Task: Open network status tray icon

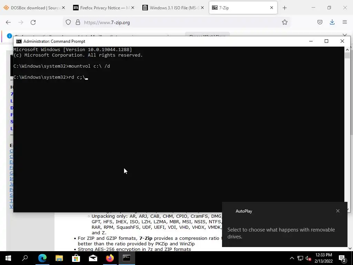Action: click(x=300, y=258)
